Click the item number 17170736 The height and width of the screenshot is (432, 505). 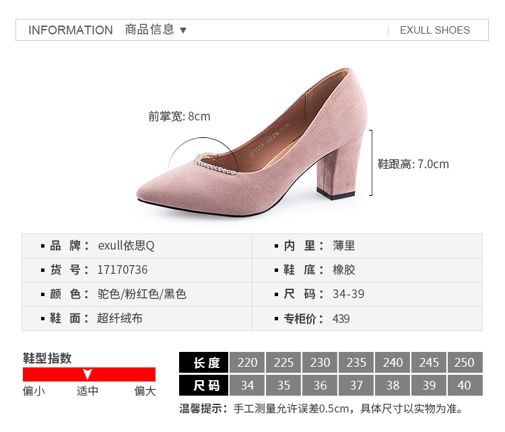[x=123, y=270]
